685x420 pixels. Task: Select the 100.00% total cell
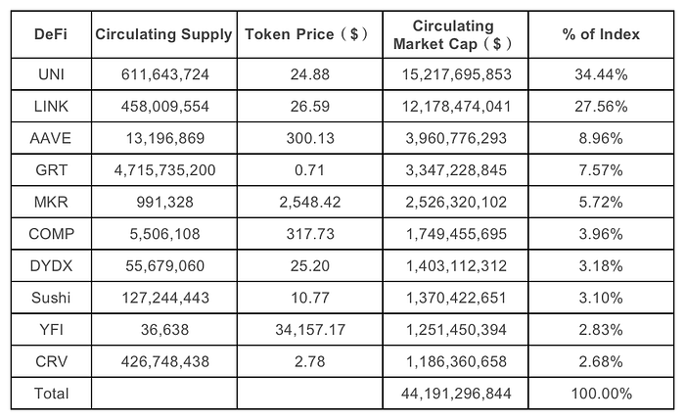point(601,393)
